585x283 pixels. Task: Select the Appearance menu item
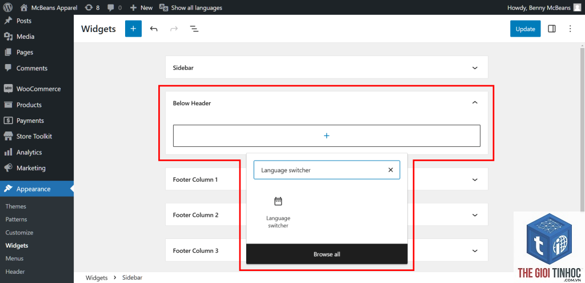point(37,189)
